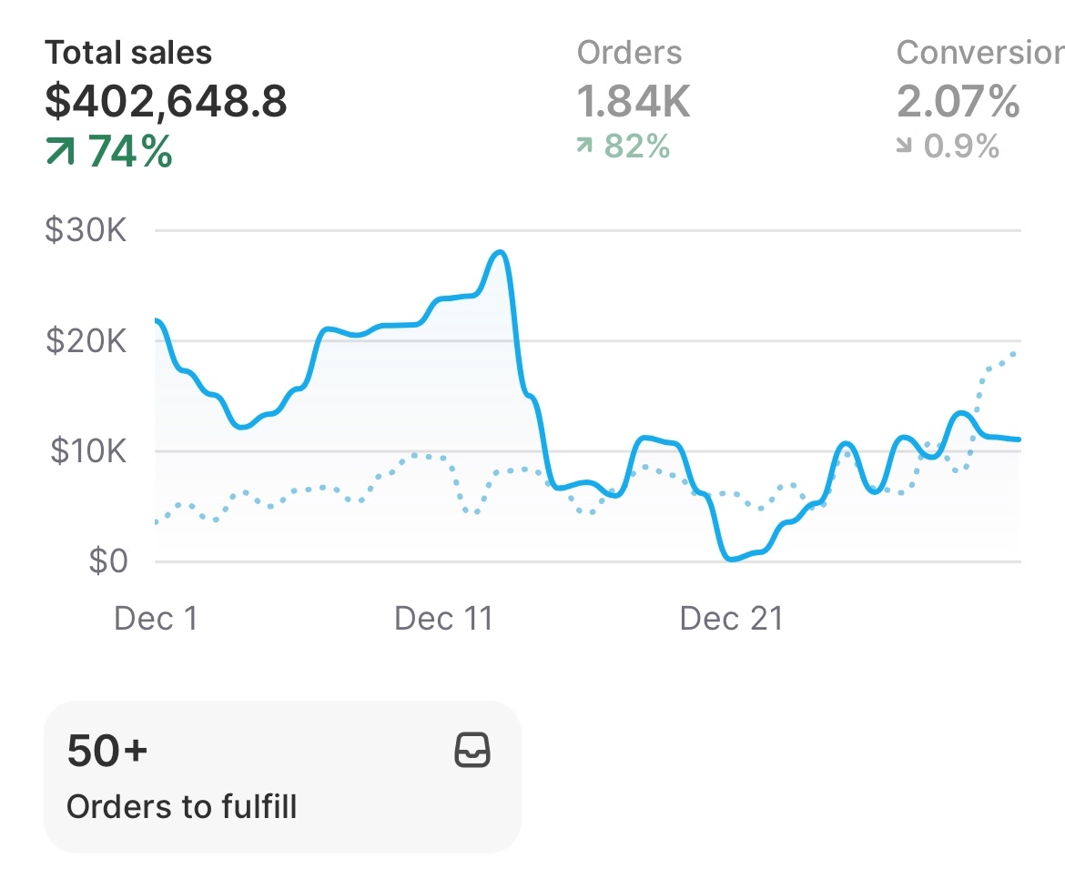Click the 1.84K orders value

pos(634,102)
